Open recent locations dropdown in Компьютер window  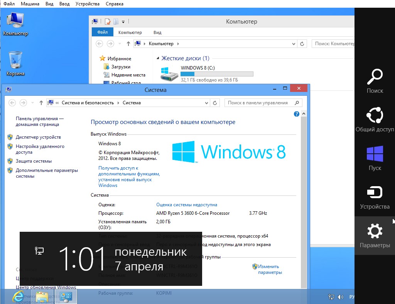click(x=120, y=44)
